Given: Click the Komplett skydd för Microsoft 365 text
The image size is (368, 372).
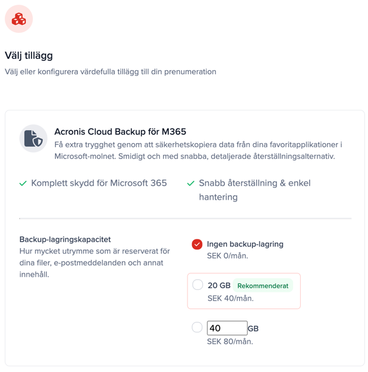Looking at the screenshot, I should [x=99, y=183].
